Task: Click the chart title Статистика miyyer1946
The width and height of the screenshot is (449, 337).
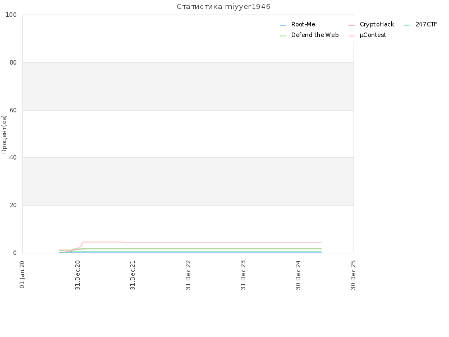Action: [x=223, y=7]
